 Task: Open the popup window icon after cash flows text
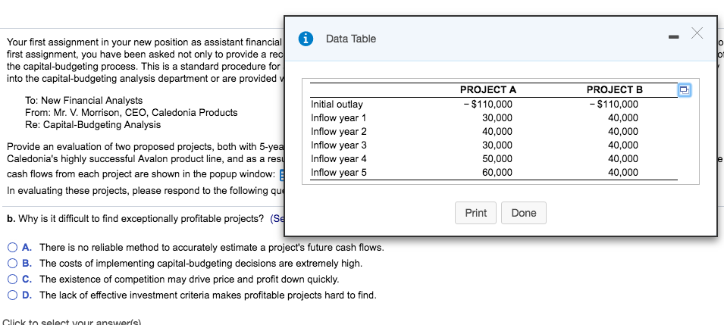(281, 175)
